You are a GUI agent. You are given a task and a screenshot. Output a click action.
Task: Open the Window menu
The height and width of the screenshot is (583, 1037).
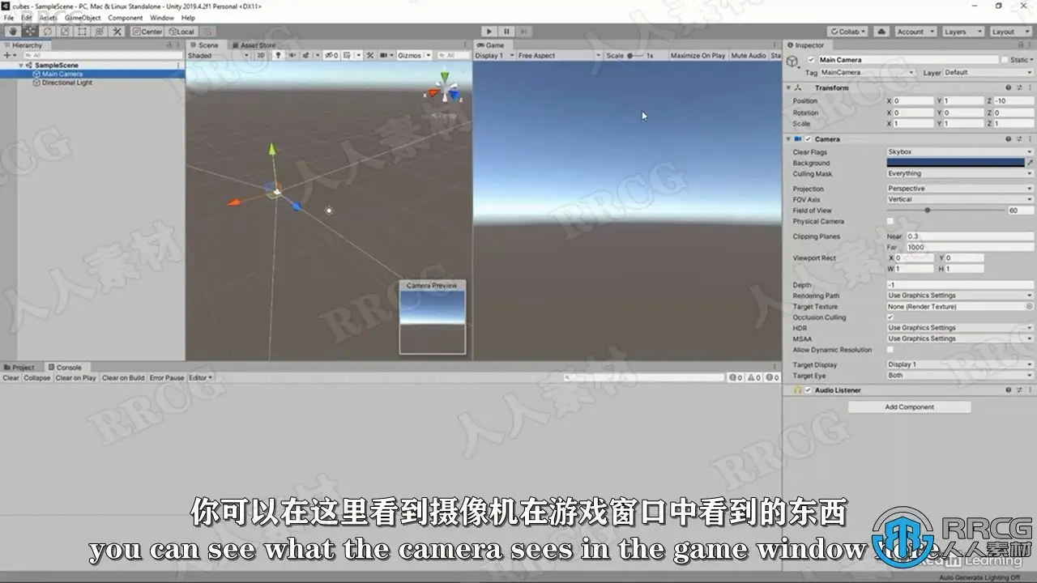(x=162, y=18)
